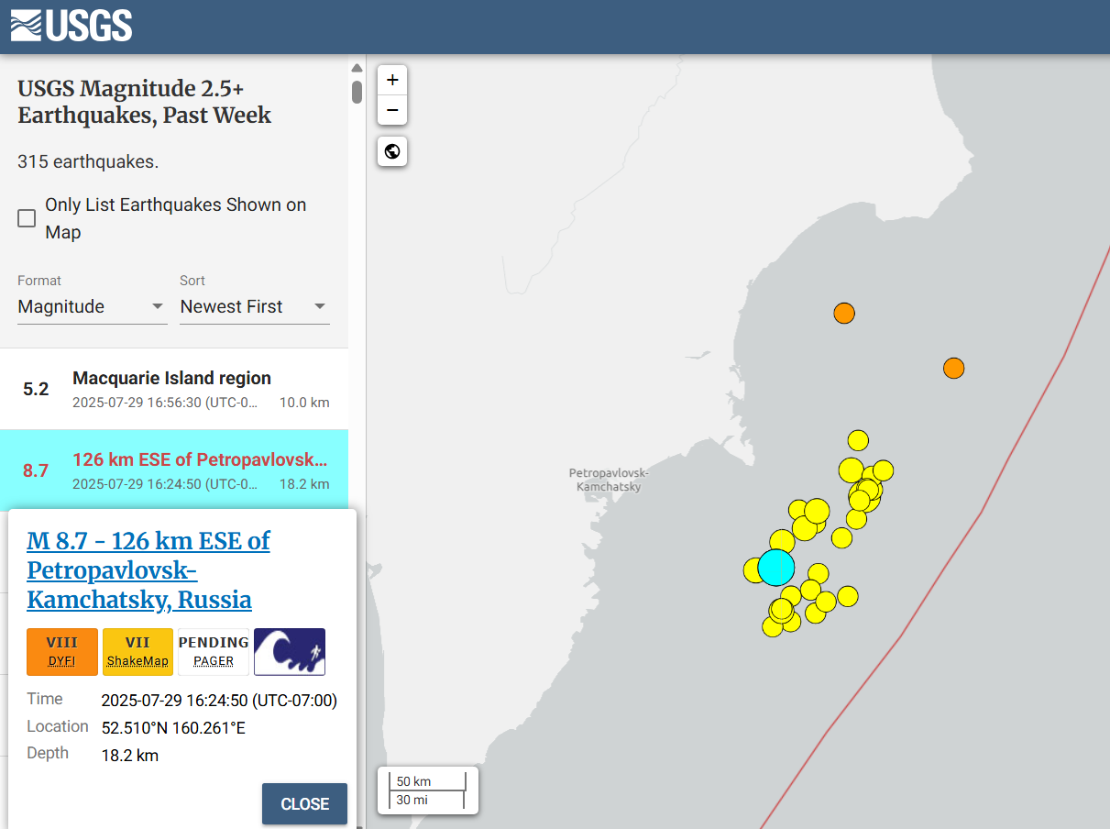Open the tsunami wave icon link
Viewport: 1110px width, 829px height.
point(290,651)
